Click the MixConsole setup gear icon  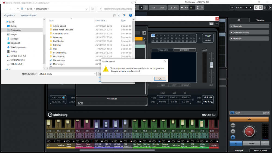click(x=269, y=8)
